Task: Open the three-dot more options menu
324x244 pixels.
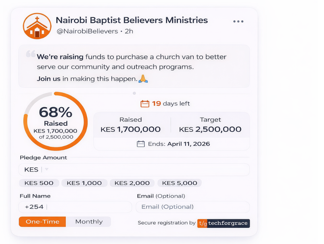Action: (238, 21)
